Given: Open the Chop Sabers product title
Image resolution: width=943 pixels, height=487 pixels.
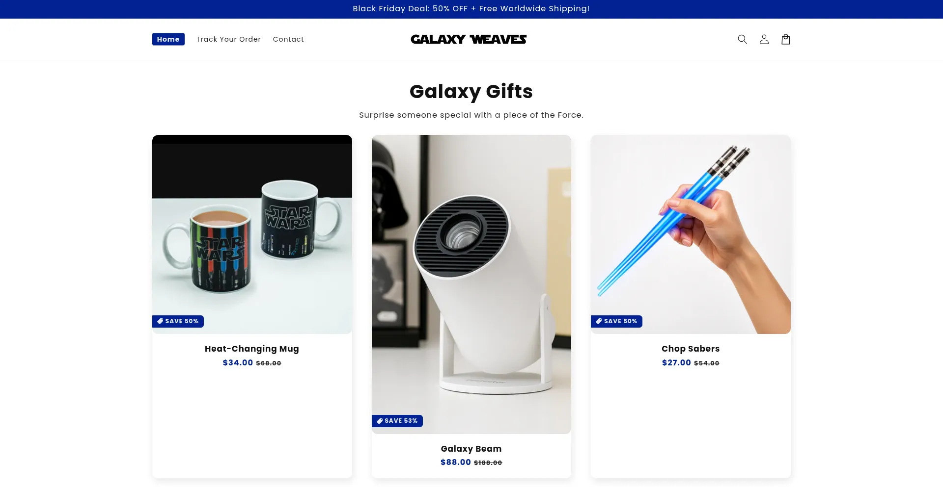Looking at the screenshot, I should [691, 349].
